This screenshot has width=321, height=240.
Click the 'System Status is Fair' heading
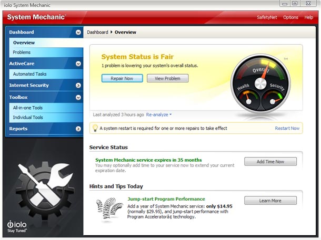pyautogui.click(x=137, y=57)
